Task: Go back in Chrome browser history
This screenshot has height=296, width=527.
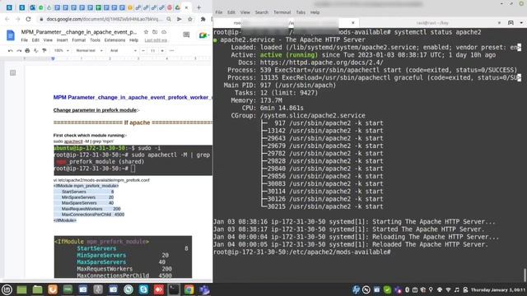Action: 7,20
